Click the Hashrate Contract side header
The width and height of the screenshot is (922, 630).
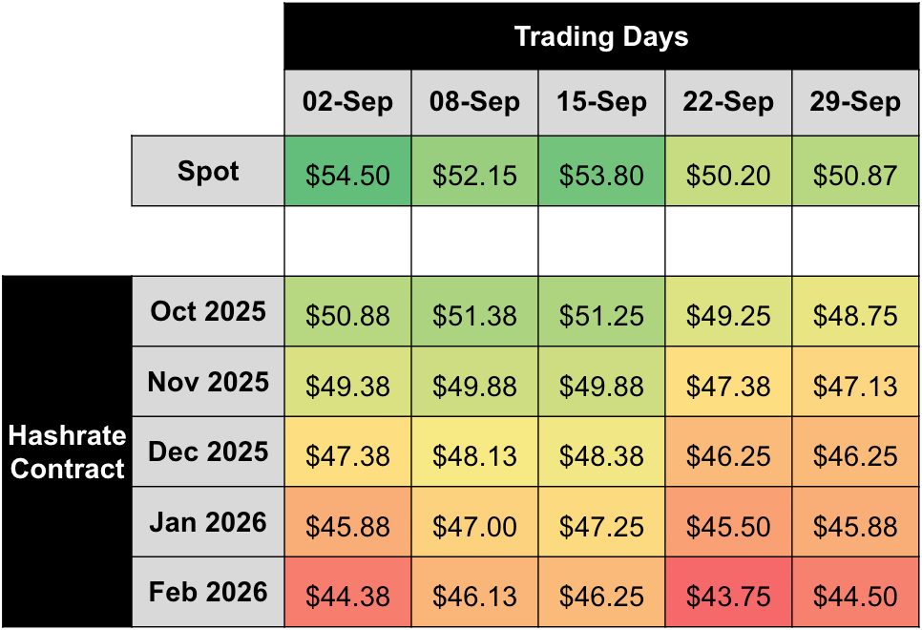67,451
